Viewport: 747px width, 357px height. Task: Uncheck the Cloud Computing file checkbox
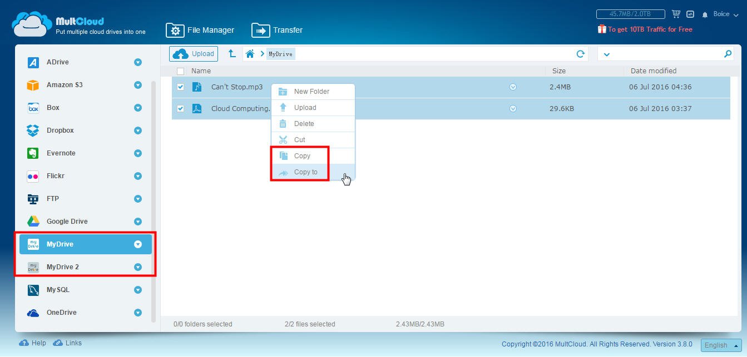click(180, 109)
